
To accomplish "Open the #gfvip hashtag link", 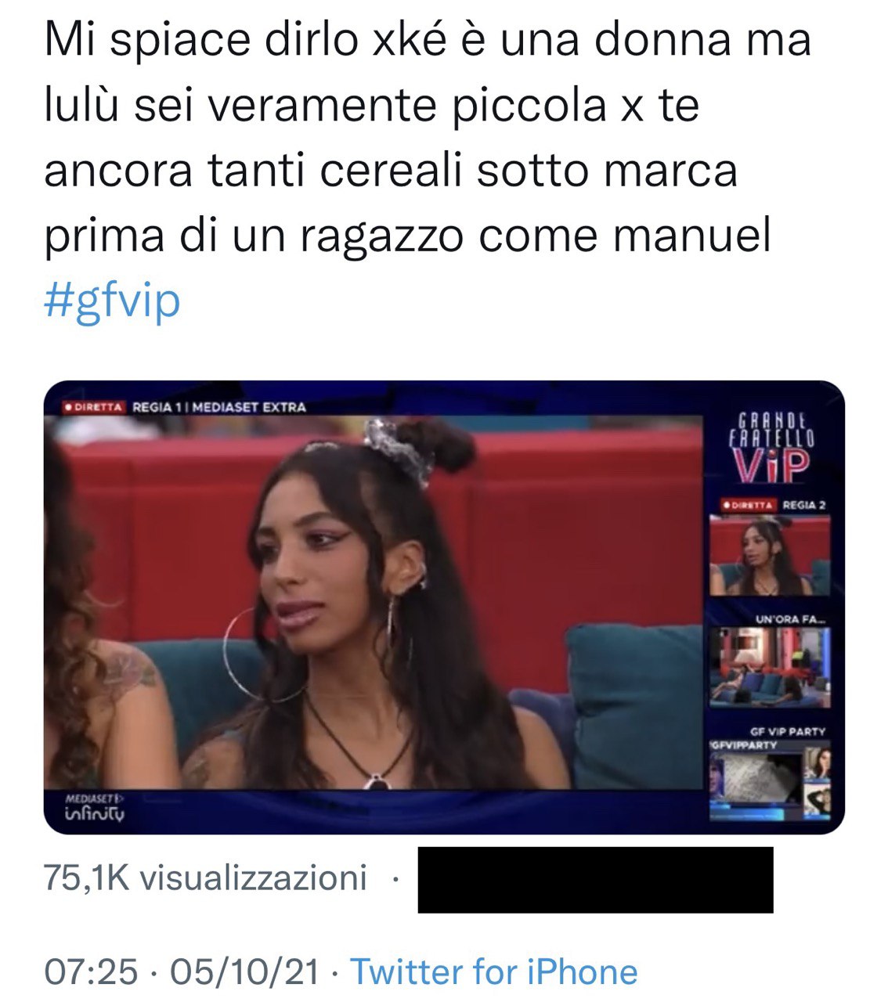I will 112,301.
